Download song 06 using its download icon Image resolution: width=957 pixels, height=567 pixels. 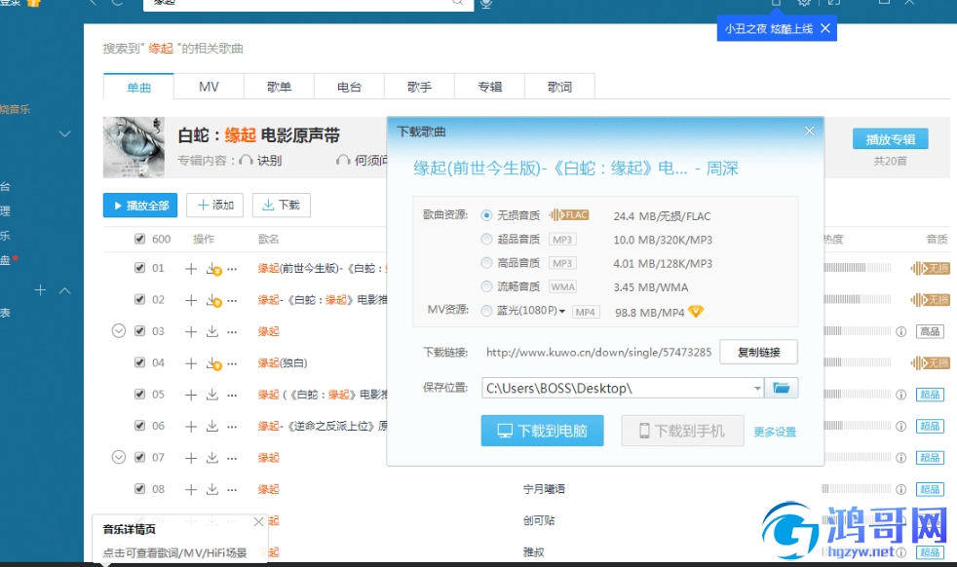coord(211,426)
